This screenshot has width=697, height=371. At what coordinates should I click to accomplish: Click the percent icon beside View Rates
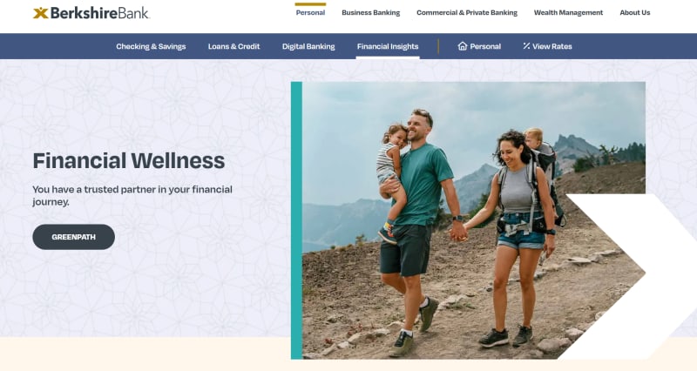pos(526,46)
